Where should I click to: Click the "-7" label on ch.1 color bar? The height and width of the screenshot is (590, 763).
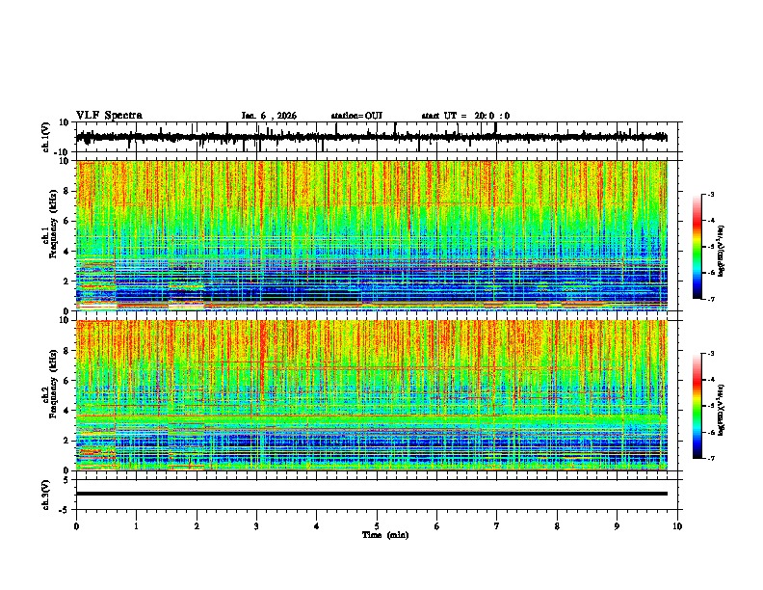coord(710,299)
